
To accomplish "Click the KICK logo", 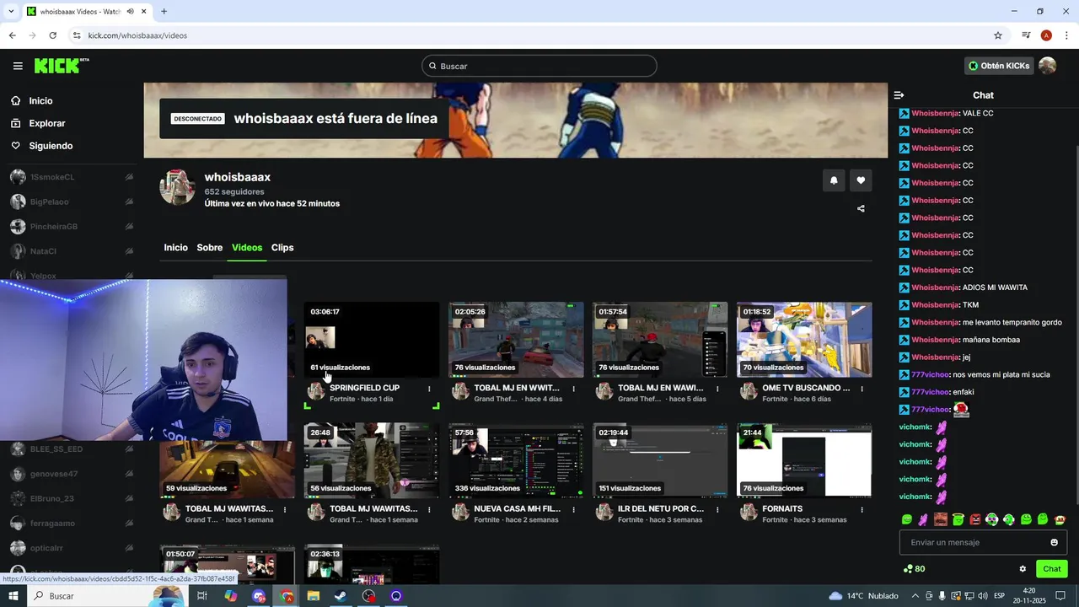I will (62, 66).
